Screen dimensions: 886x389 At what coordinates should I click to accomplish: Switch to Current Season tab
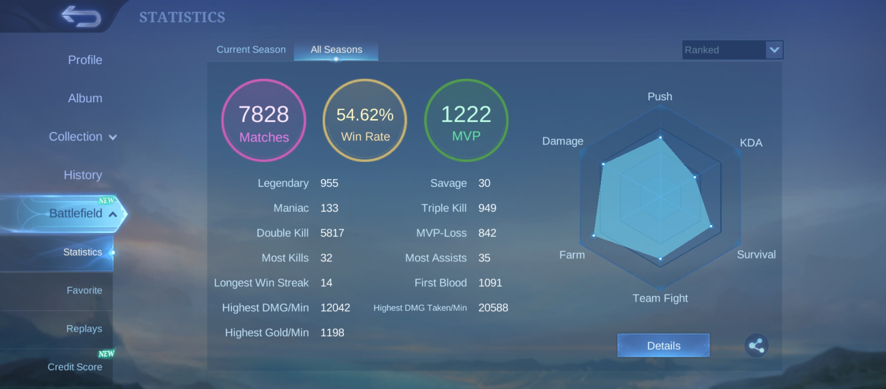coord(251,50)
